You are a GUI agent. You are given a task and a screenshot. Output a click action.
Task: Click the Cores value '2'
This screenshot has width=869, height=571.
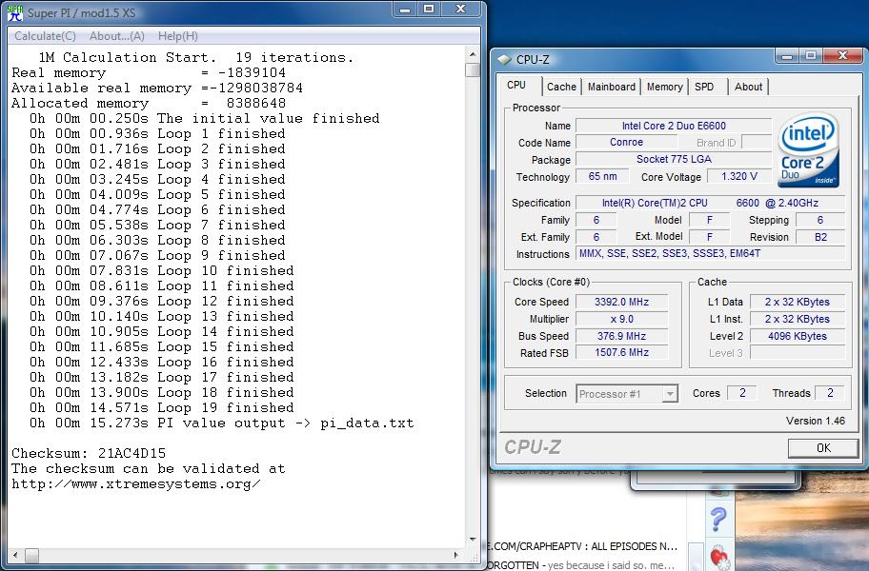[x=742, y=393]
